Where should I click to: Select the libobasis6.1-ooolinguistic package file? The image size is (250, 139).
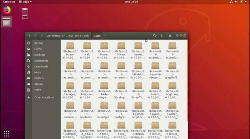point(104,110)
